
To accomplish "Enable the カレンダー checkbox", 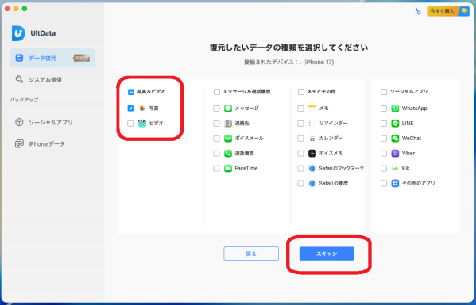I will [x=300, y=139].
